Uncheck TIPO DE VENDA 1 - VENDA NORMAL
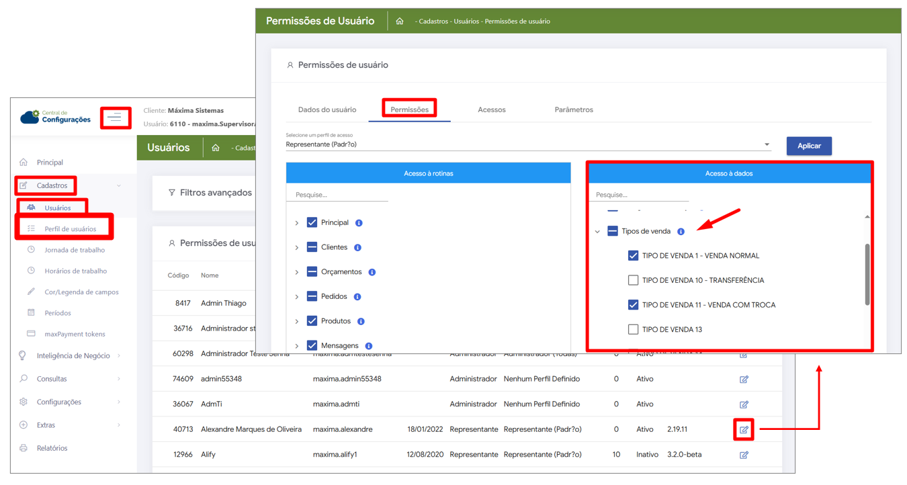Viewport: 907px width, 485px height. pos(633,256)
